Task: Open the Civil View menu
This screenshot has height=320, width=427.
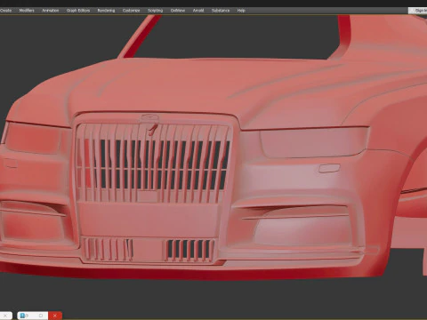Action: [x=178, y=11]
